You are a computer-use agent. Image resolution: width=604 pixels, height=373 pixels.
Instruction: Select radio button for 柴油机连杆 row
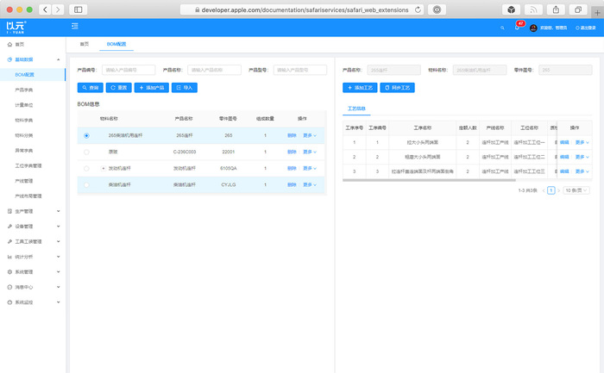click(86, 184)
